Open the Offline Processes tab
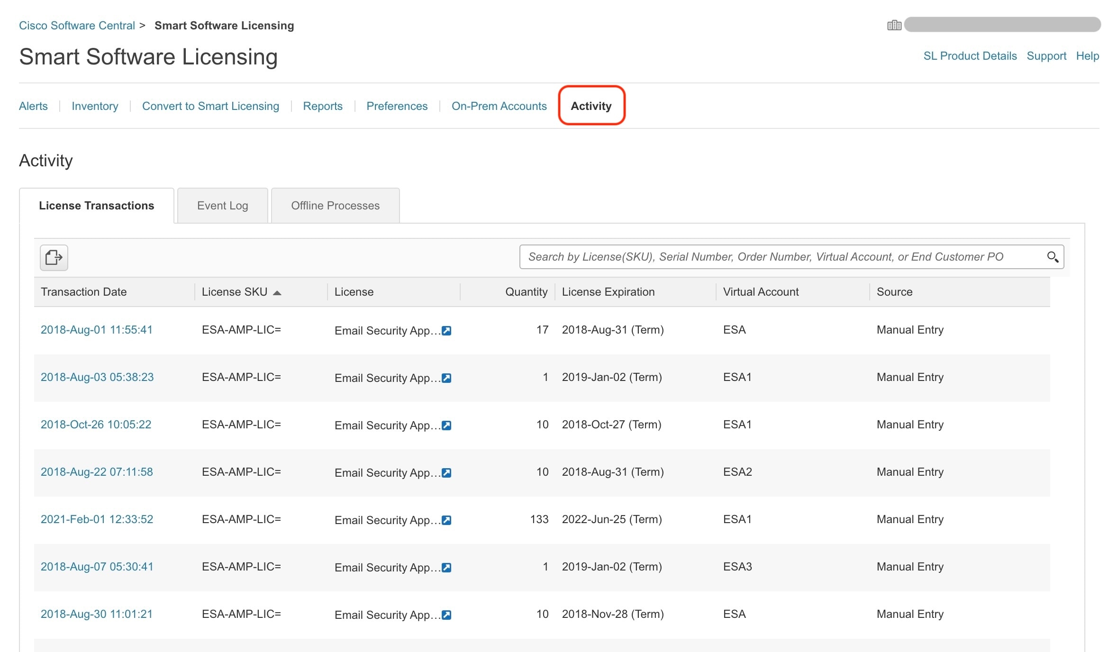 tap(335, 206)
